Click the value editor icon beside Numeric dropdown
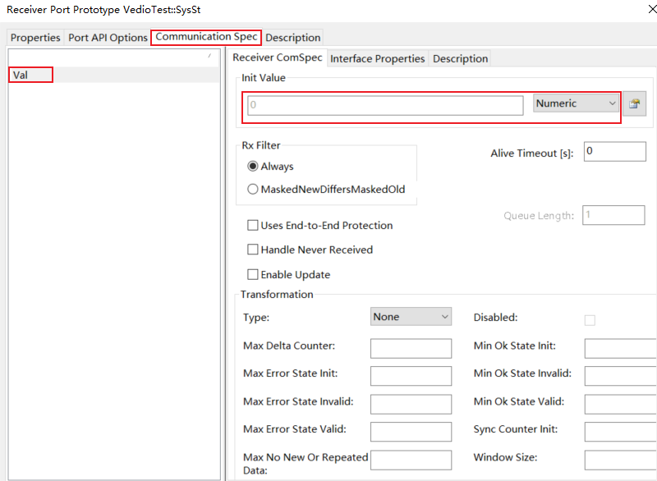 tap(633, 103)
